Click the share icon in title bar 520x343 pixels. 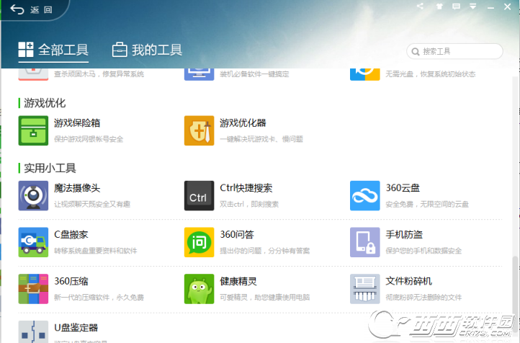(420, 6)
